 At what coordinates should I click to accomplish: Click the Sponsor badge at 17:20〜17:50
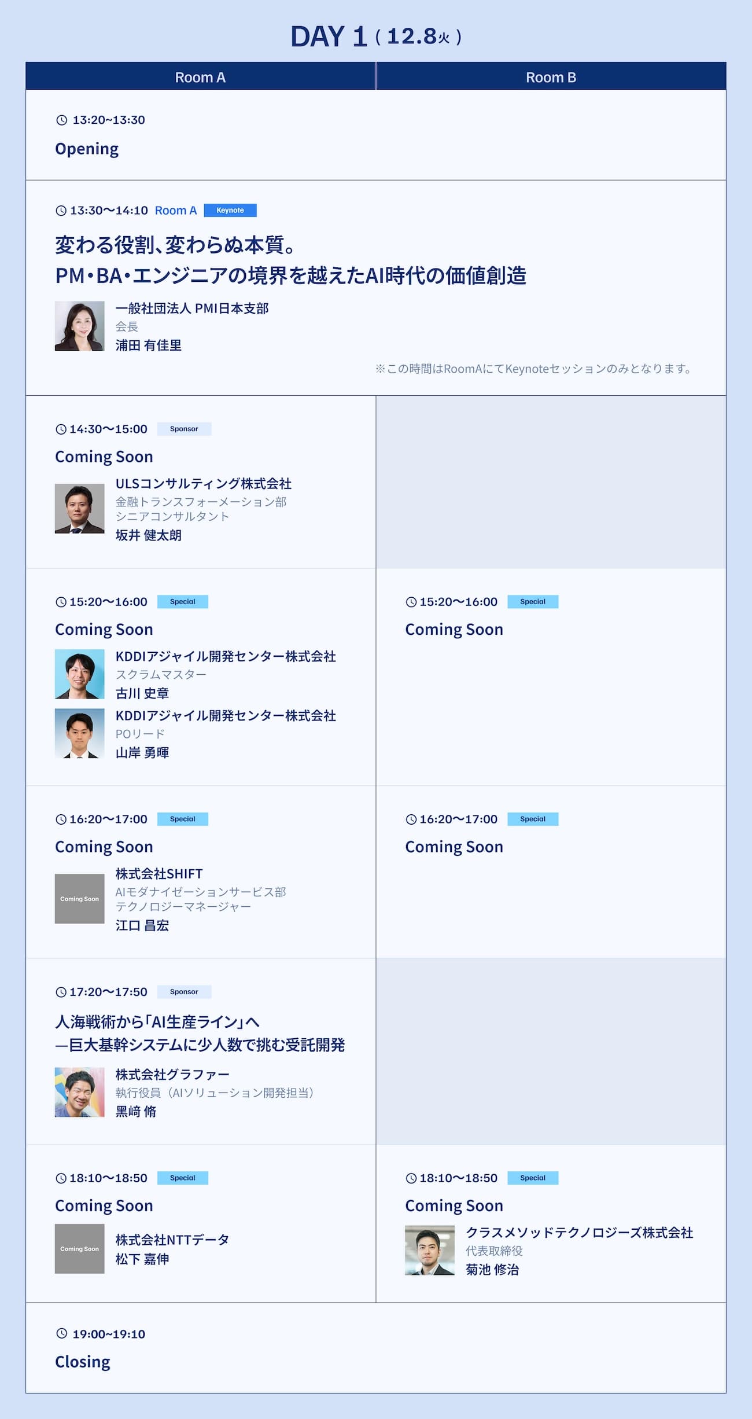pyautogui.click(x=185, y=992)
